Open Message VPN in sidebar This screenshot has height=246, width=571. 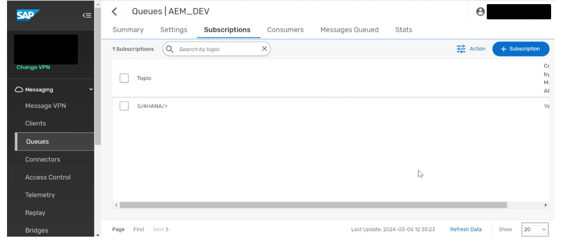tap(46, 105)
